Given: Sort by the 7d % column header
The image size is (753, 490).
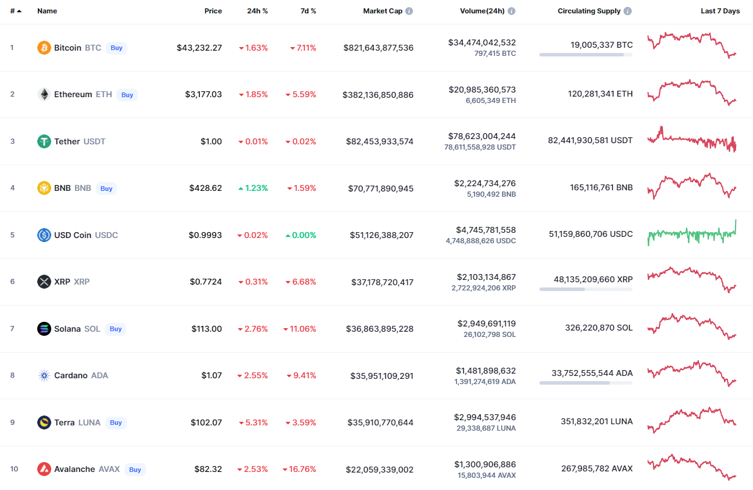Looking at the screenshot, I should click(x=308, y=11).
